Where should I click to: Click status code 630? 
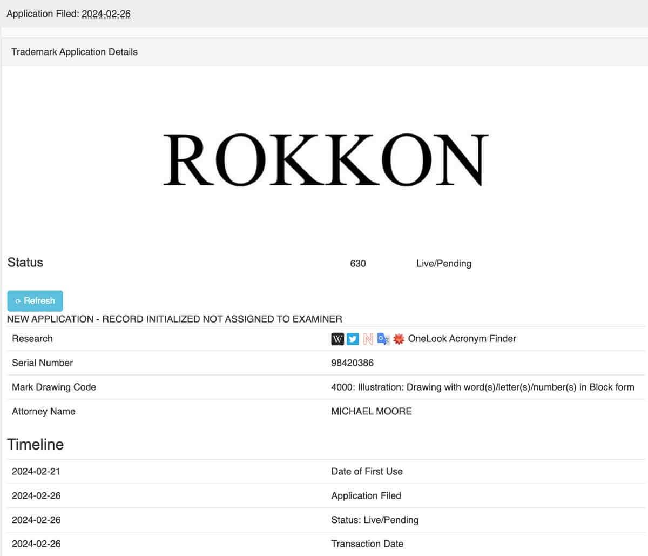point(357,264)
